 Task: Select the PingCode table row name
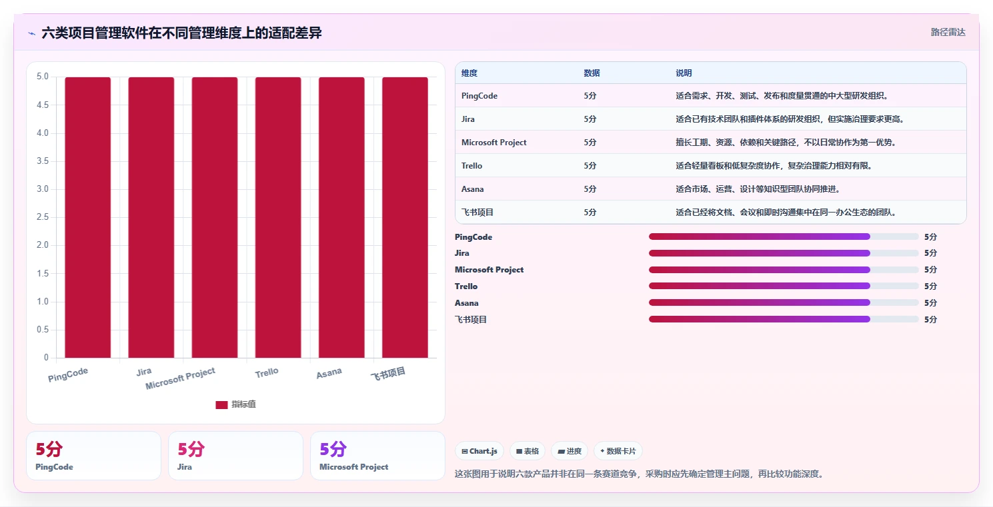(479, 96)
